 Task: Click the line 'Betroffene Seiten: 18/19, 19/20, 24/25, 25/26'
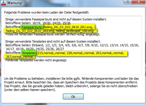click(x=38, y=23)
